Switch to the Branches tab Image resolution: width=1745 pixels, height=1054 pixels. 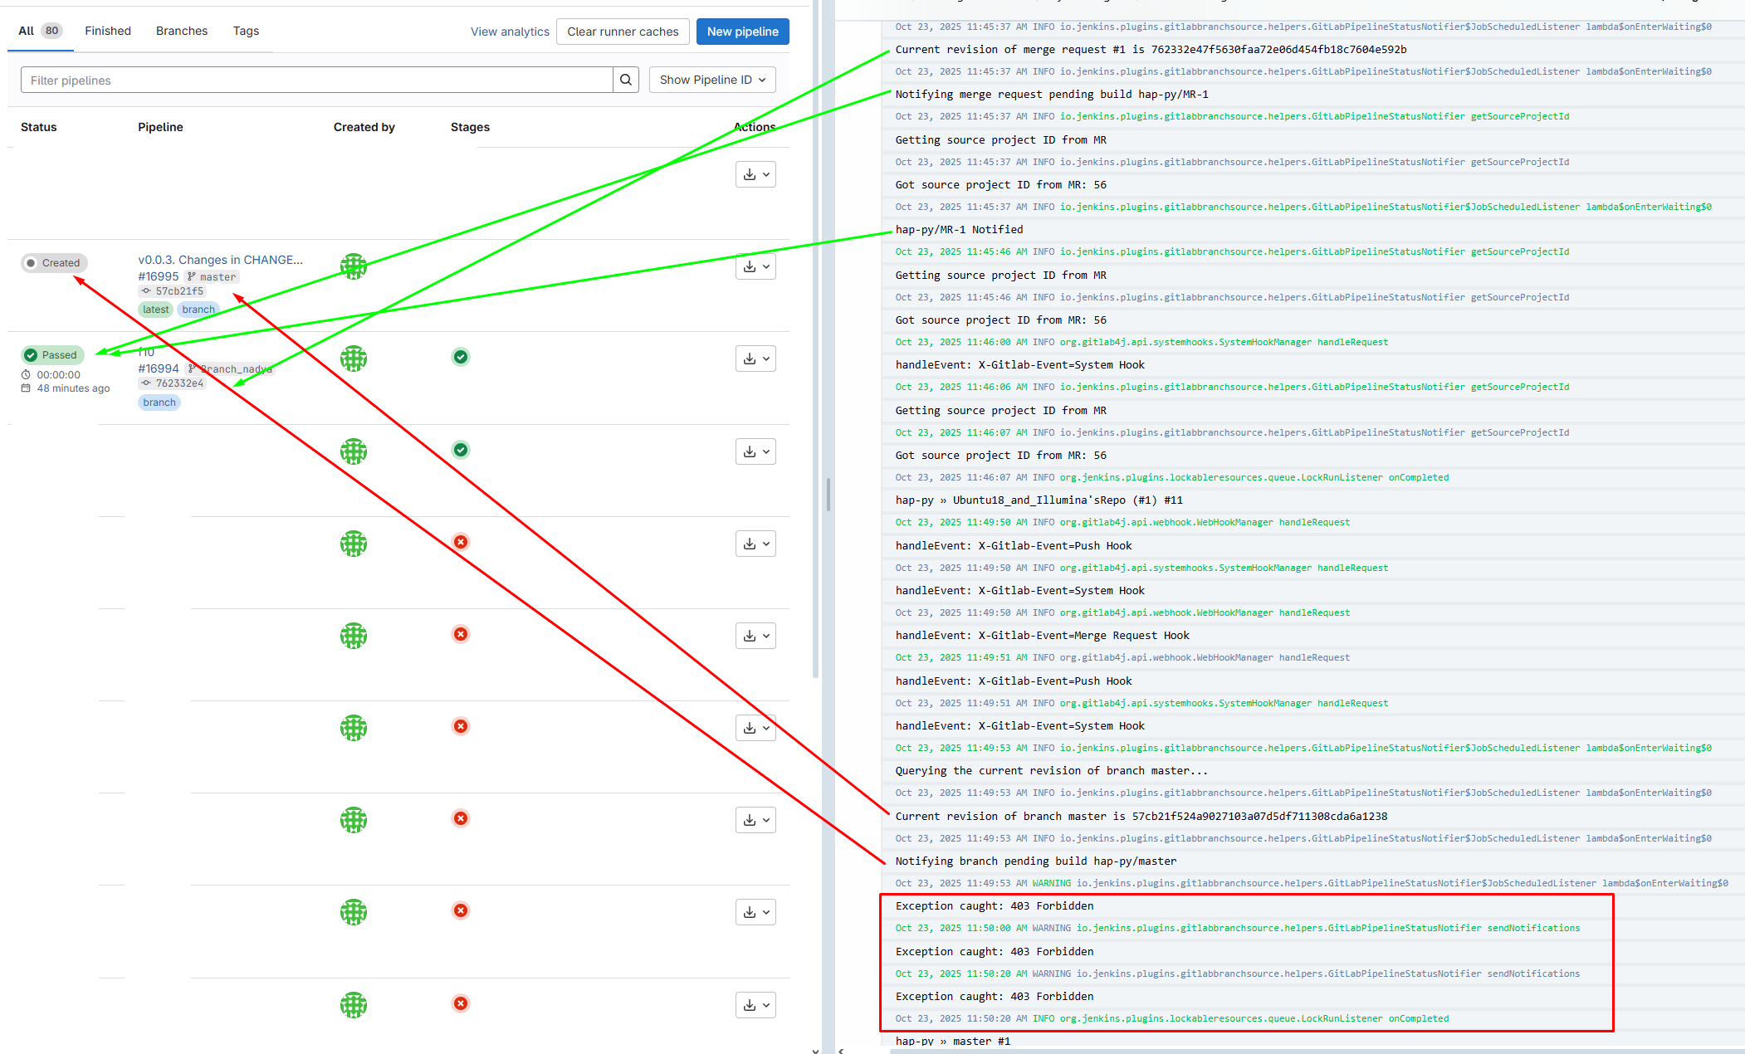pyautogui.click(x=182, y=31)
